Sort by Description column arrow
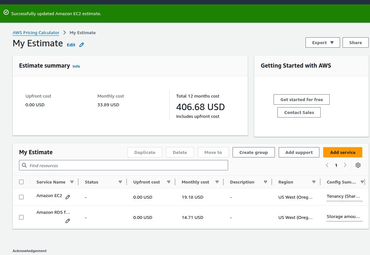 coord(265,182)
